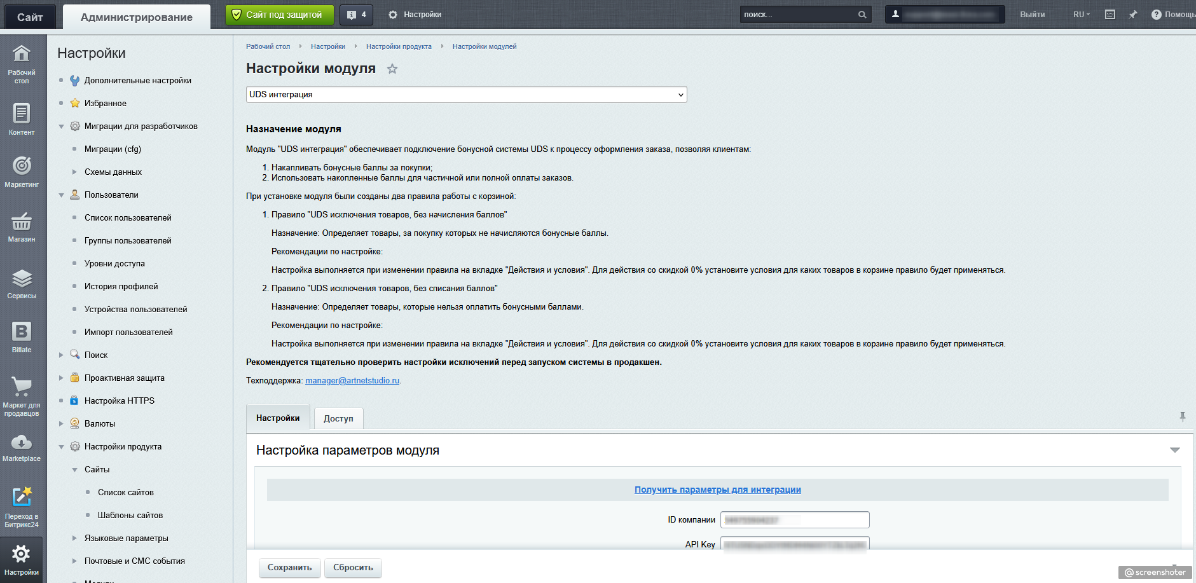This screenshot has height=583, width=1196.
Task: Add page to favorites with star icon
Action: [392, 69]
